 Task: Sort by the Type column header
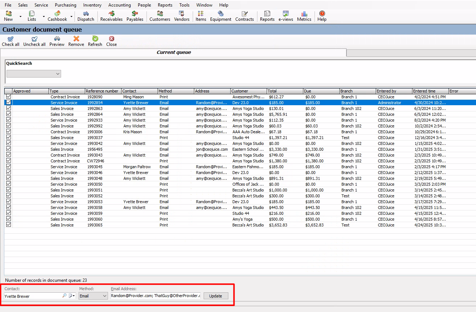coord(67,91)
